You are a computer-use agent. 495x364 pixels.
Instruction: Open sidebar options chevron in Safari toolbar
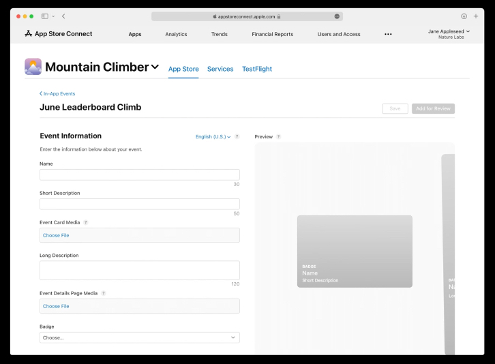point(53,16)
